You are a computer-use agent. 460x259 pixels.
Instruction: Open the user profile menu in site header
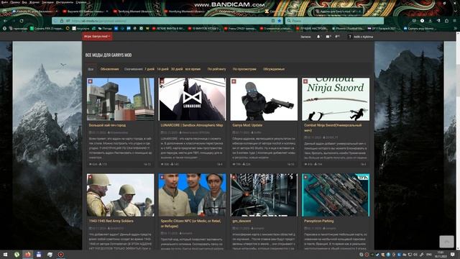coord(360,37)
